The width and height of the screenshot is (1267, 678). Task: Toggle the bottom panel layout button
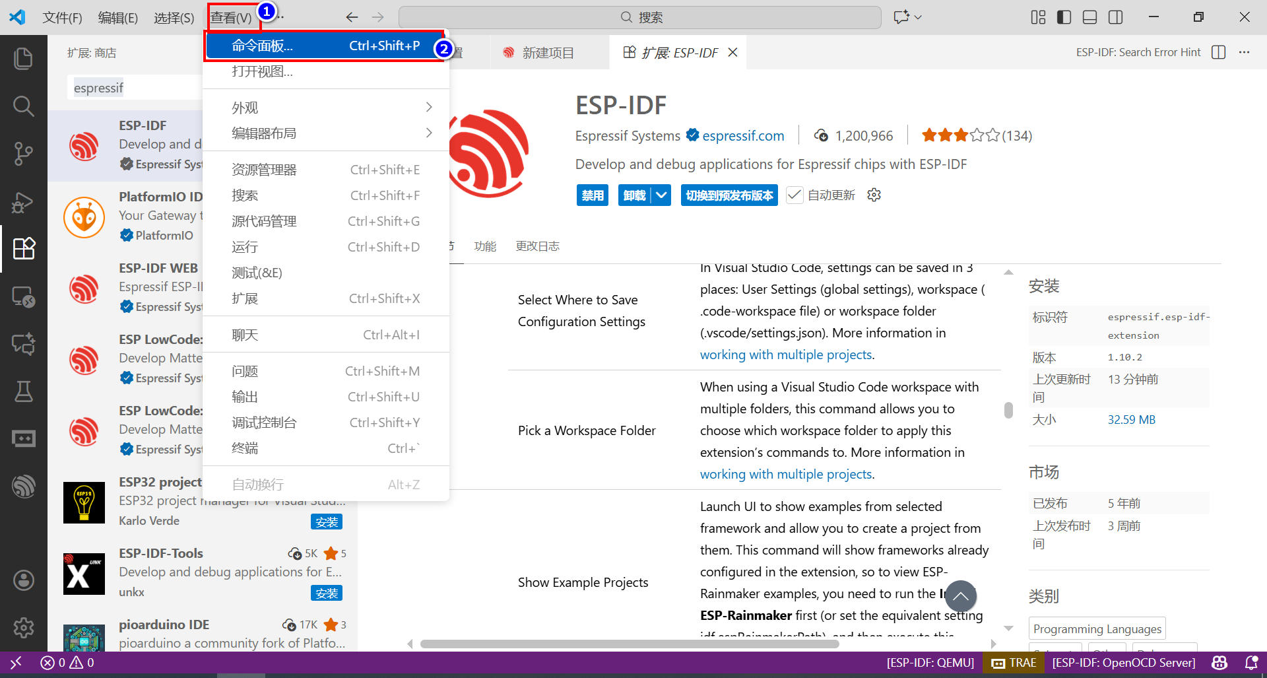click(1089, 17)
